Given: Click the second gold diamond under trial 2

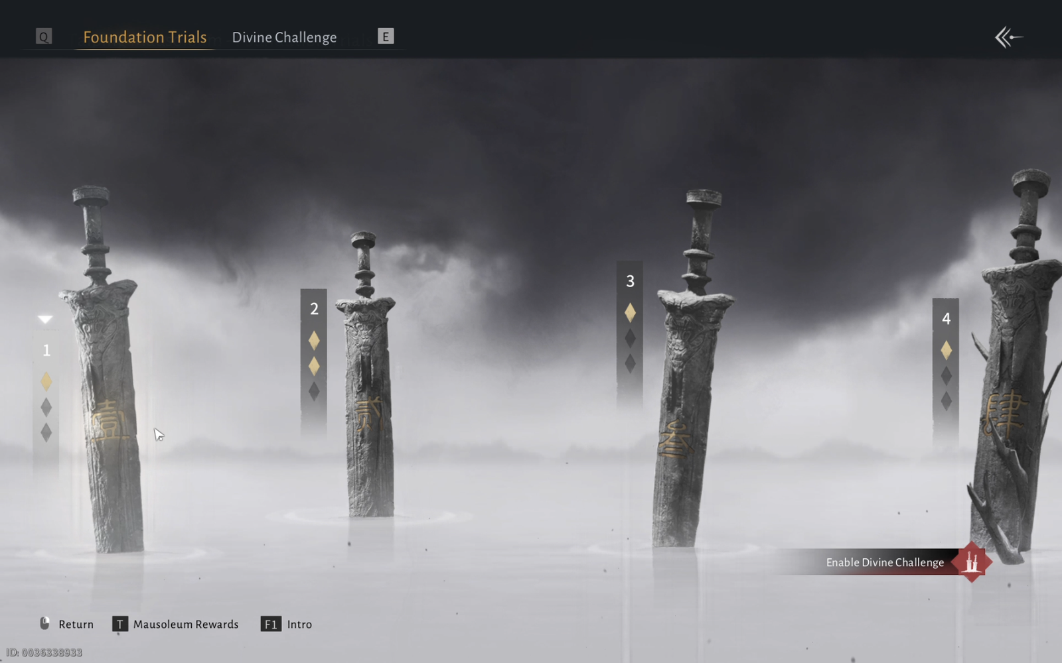Looking at the screenshot, I should pyautogui.click(x=314, y=366).
